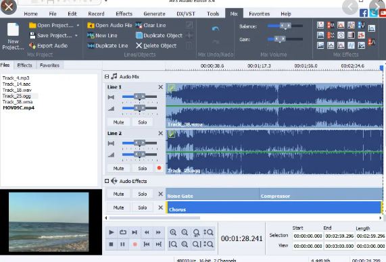Screen dimensions: 386x262
Task: Select MOV09C.mp4 in file list
Action: 18,108
